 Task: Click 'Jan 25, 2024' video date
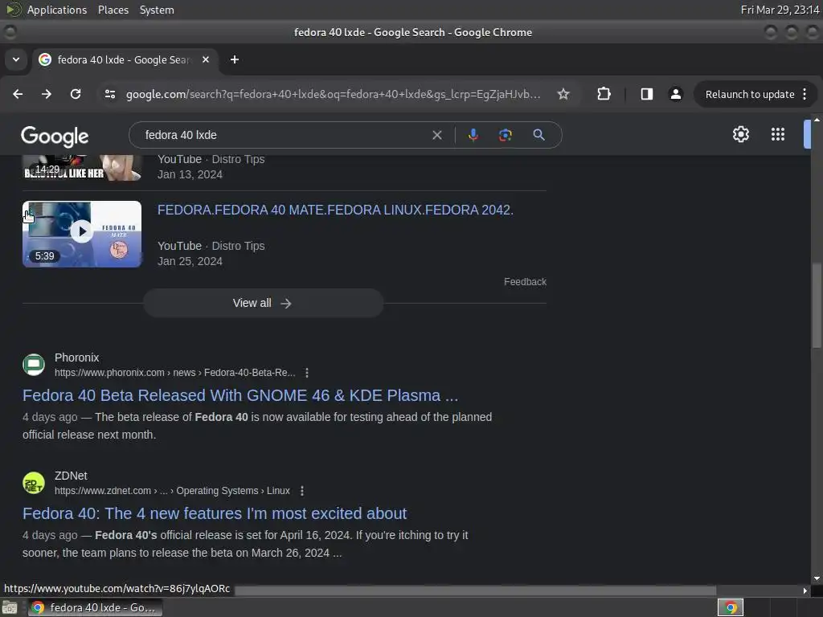point(190,261)
